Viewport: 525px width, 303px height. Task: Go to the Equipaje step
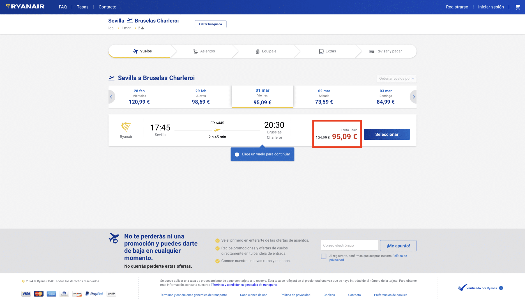point(266,51)
